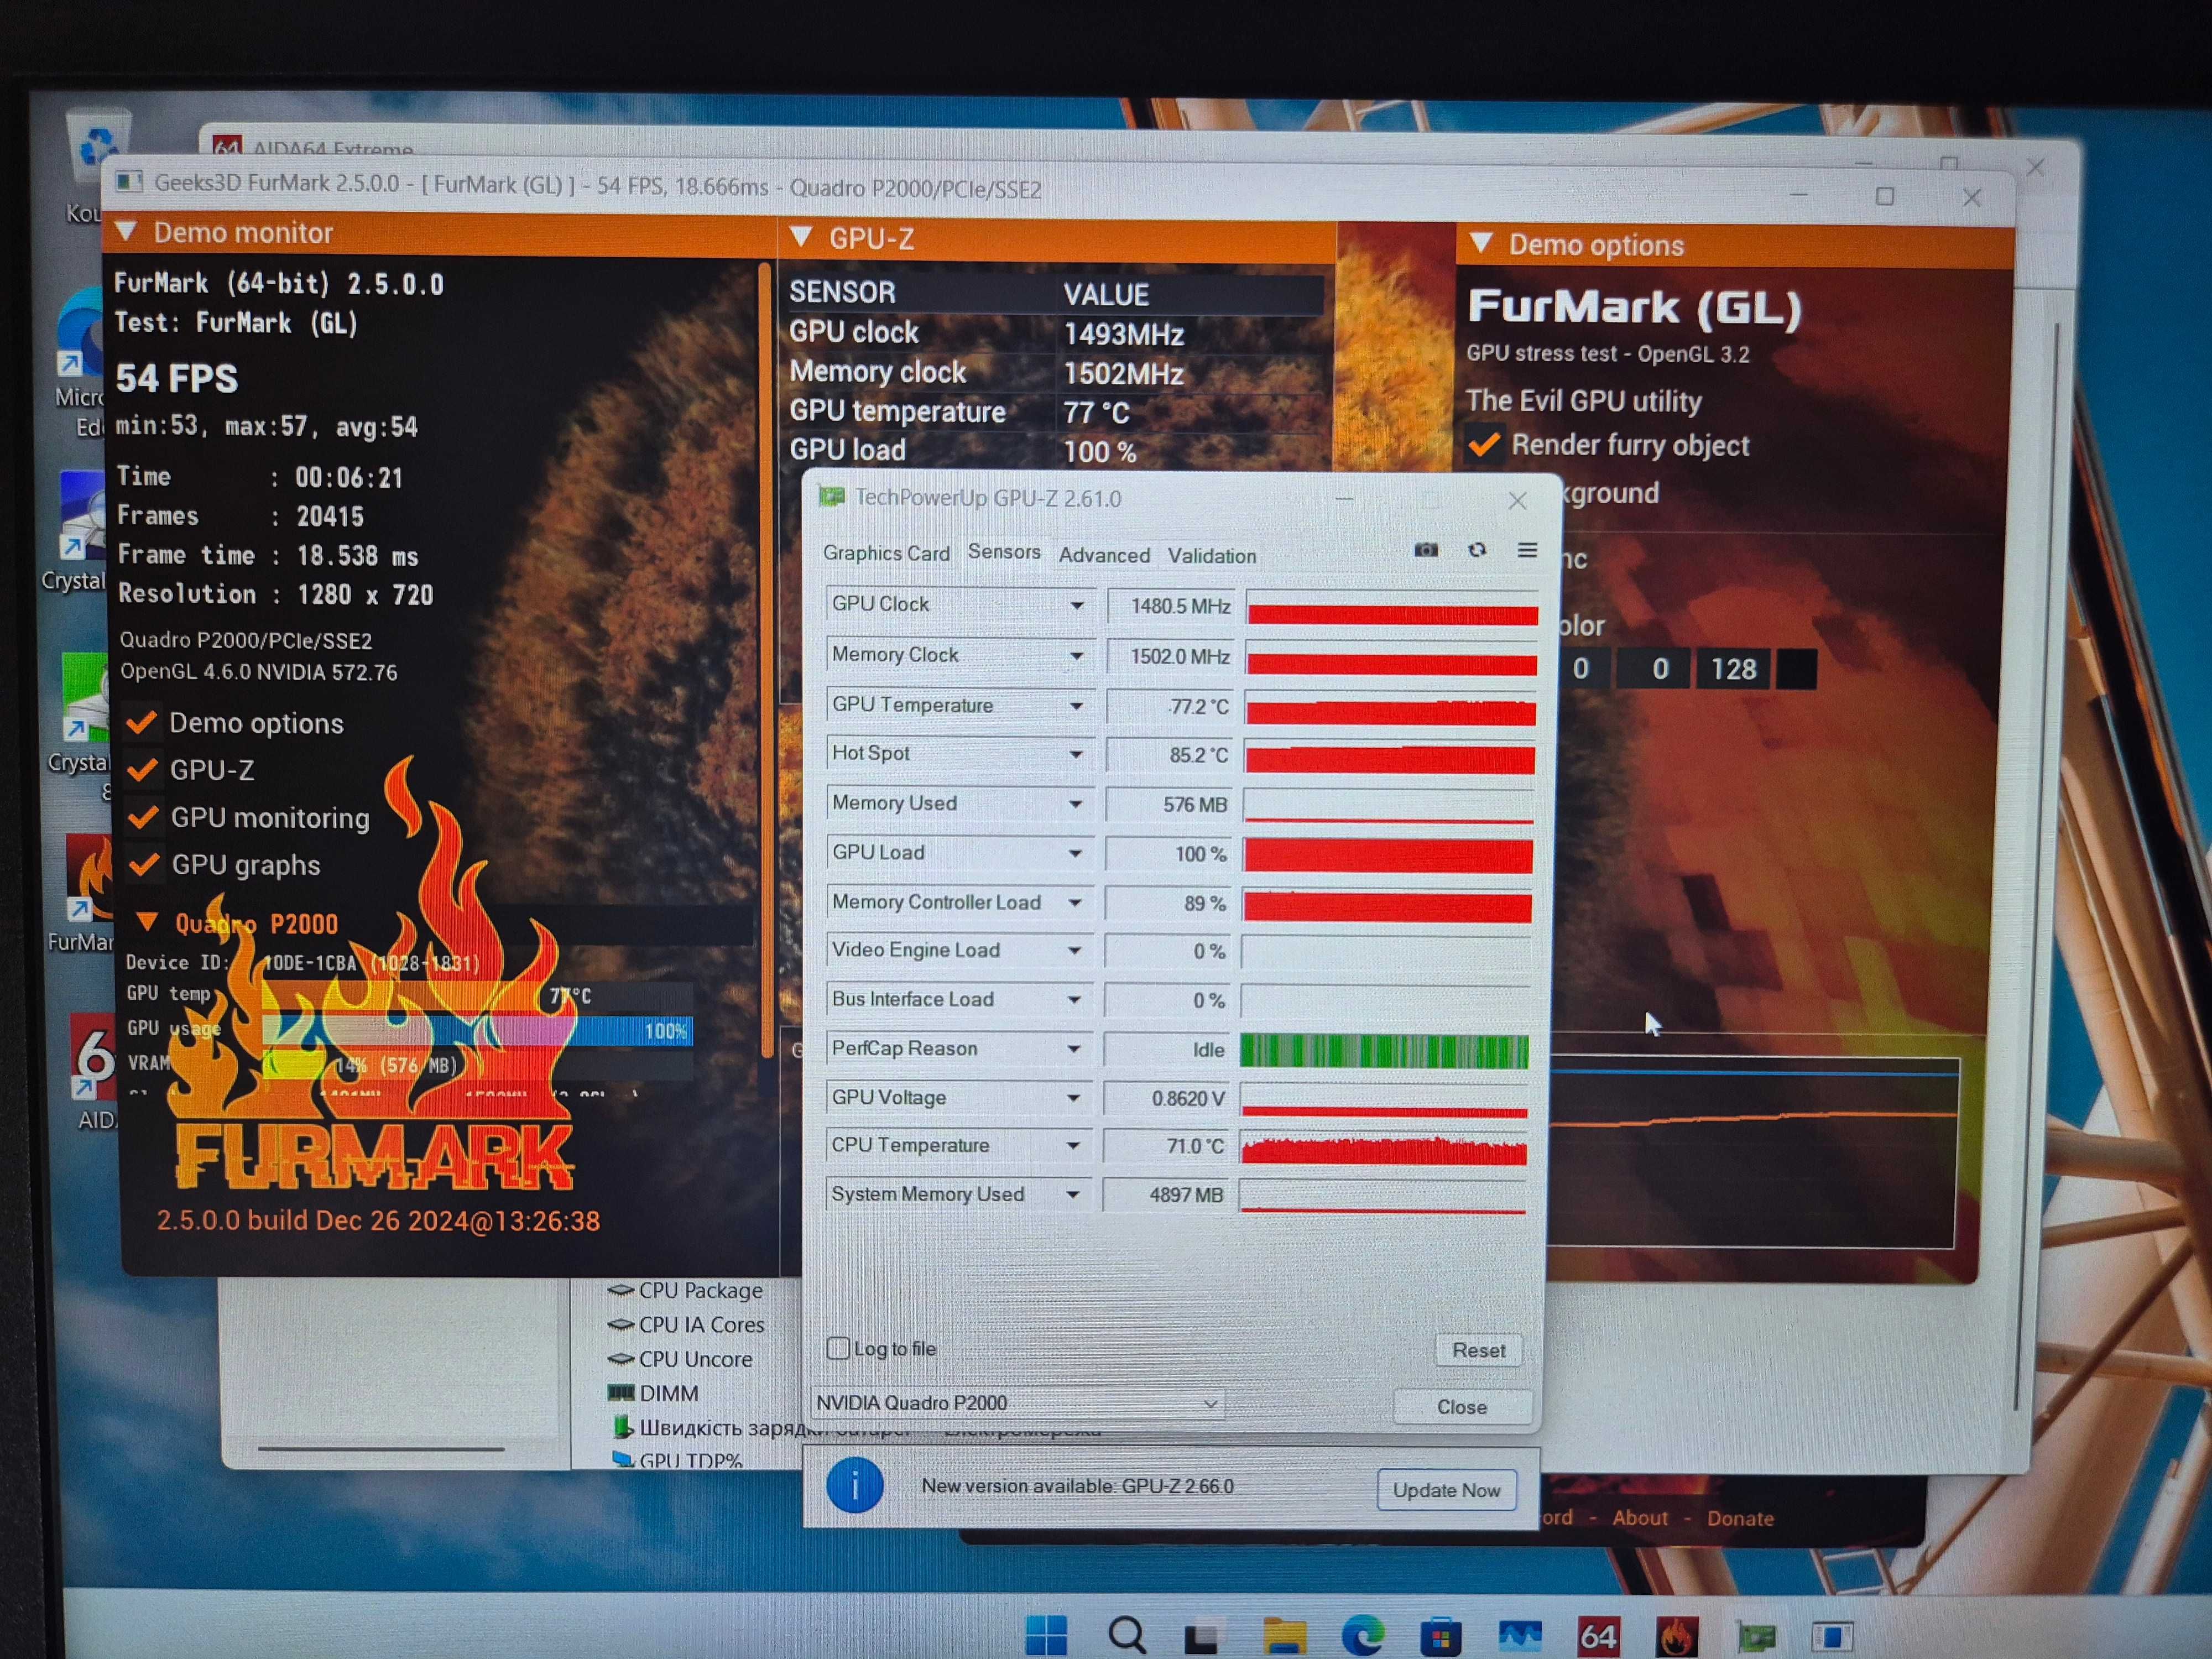Open GPU Clock sensor dropdown

pyautogui.click(x=1077, y=605)
